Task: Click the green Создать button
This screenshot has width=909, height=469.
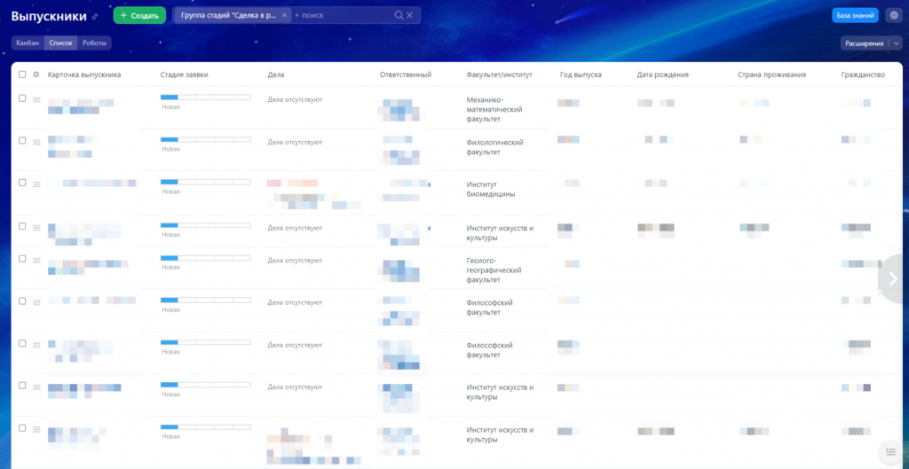Action: tap(139, 15)
